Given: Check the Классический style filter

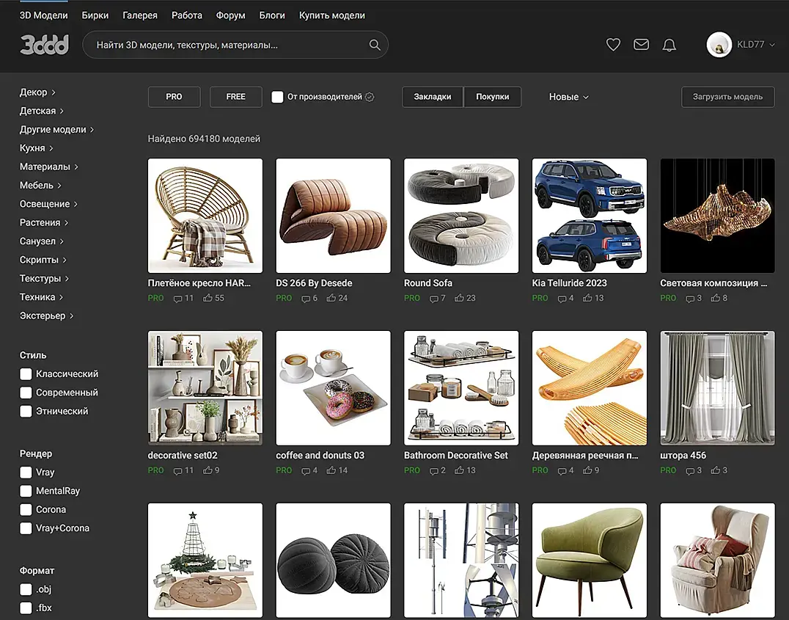Looking at the screenshot, I should (x=26, y=374).
